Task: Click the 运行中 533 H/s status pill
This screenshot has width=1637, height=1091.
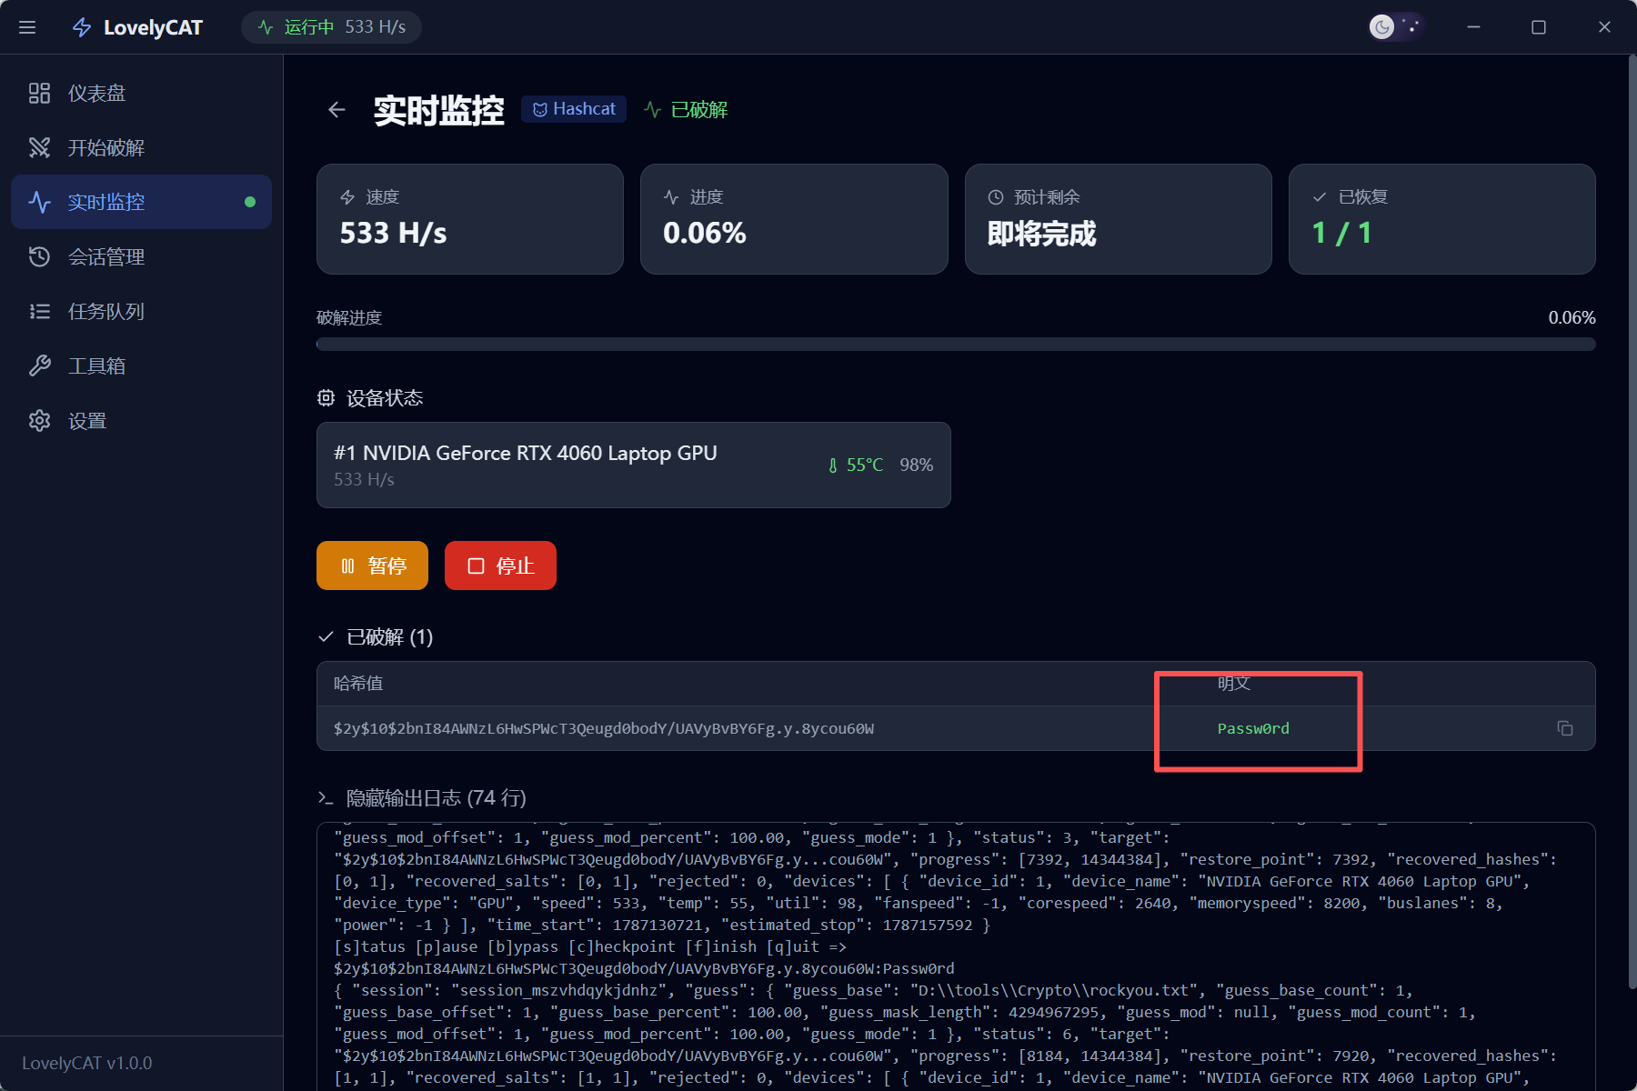Action: coord(331,27)
